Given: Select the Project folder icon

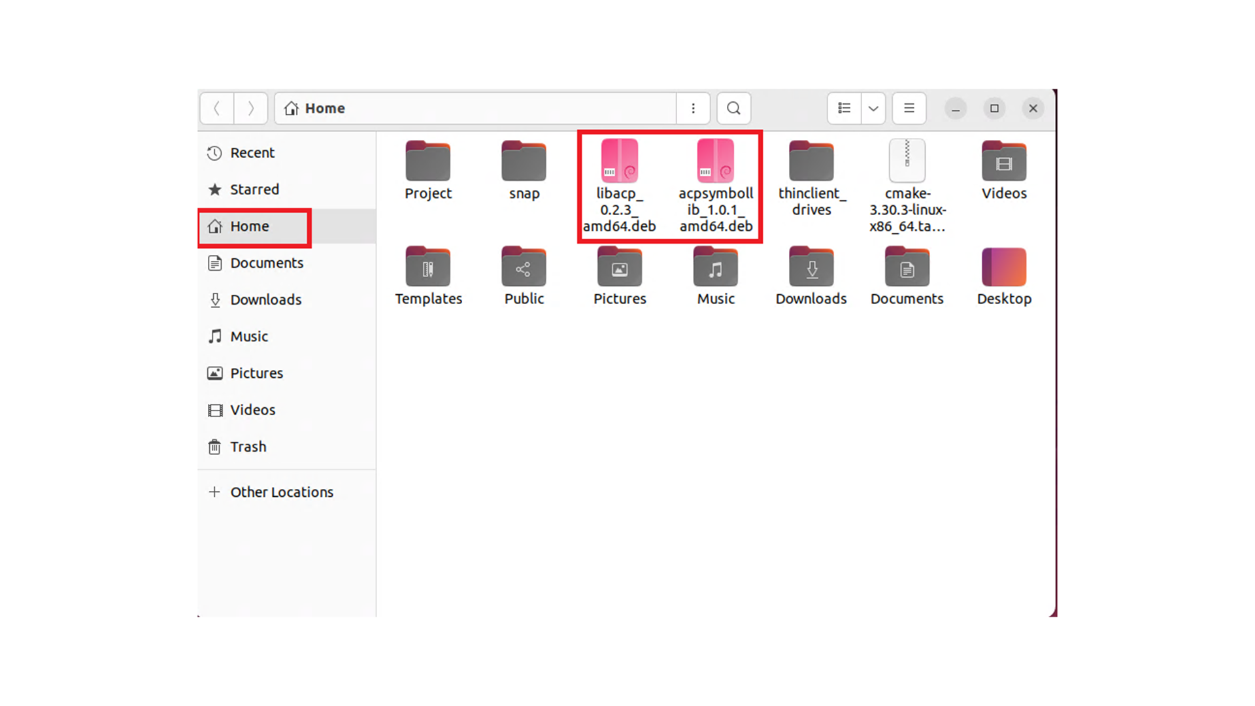Looking at the screenshot, I should point(427,161).
